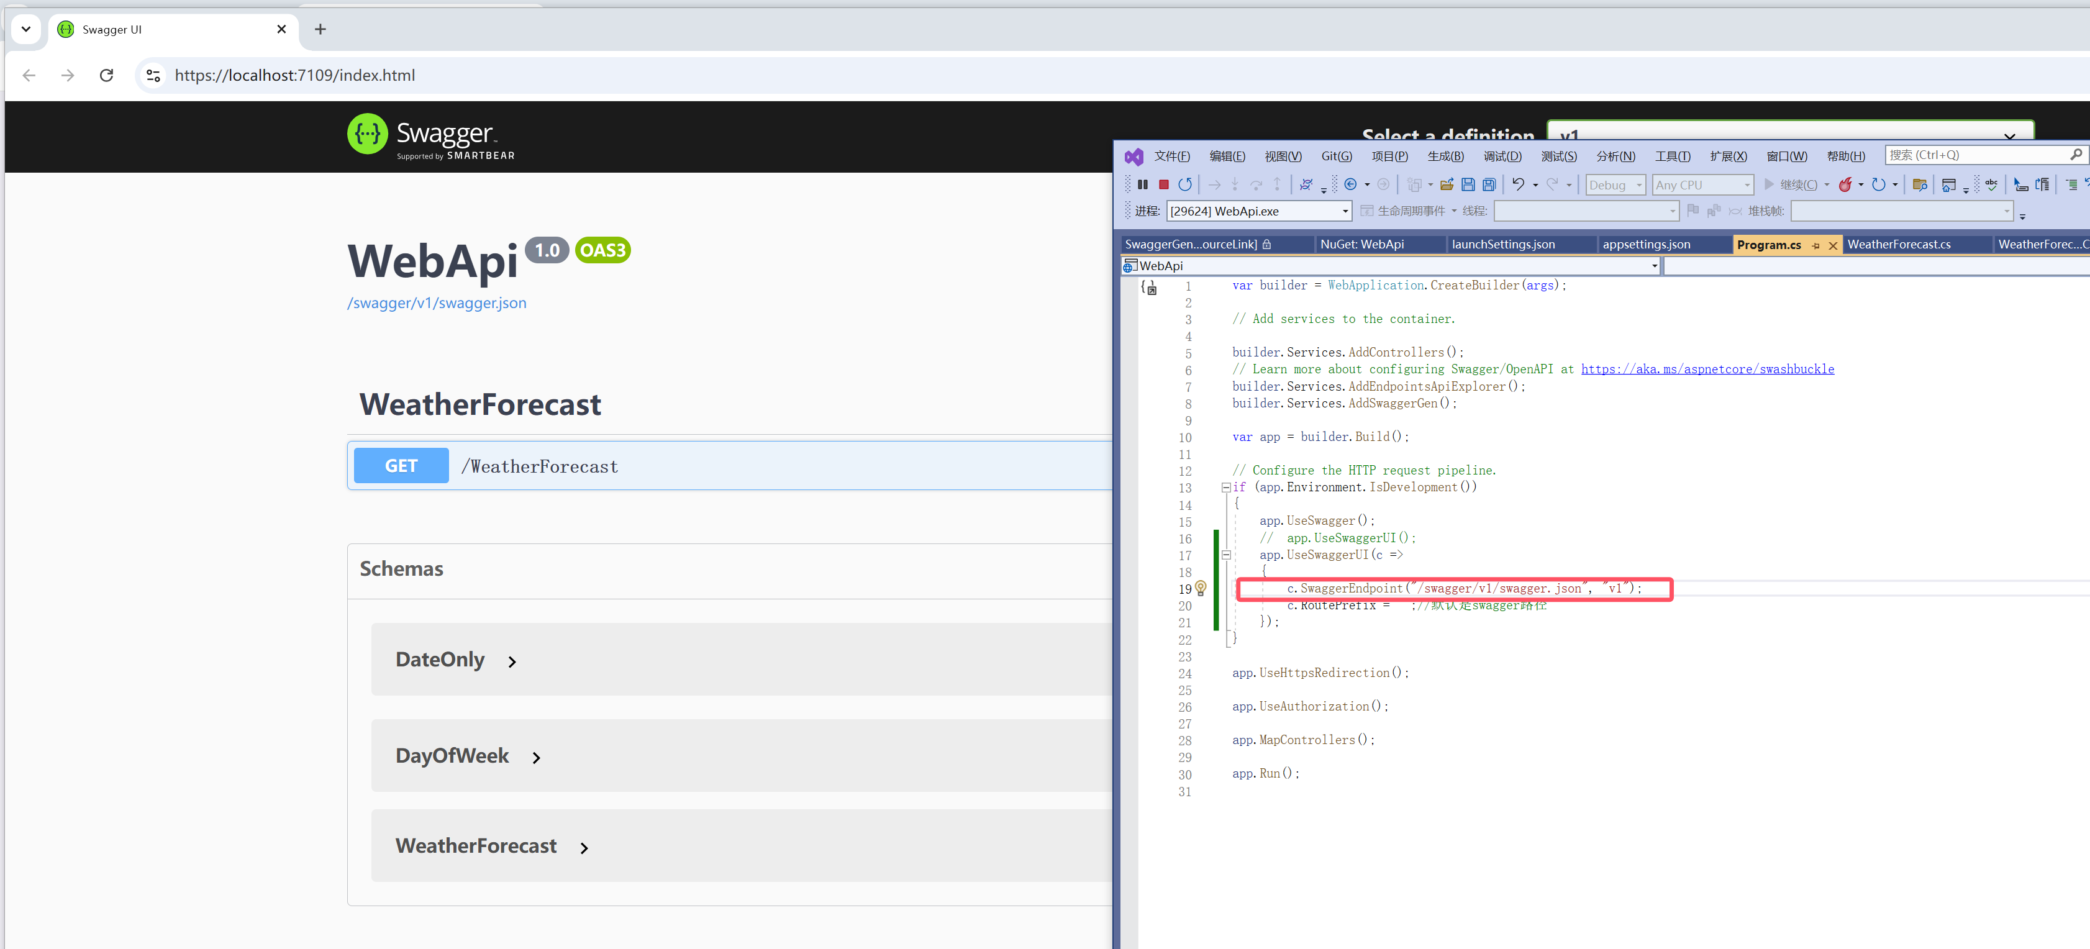Click the Restart debugging icon

tap(1185, 185)
